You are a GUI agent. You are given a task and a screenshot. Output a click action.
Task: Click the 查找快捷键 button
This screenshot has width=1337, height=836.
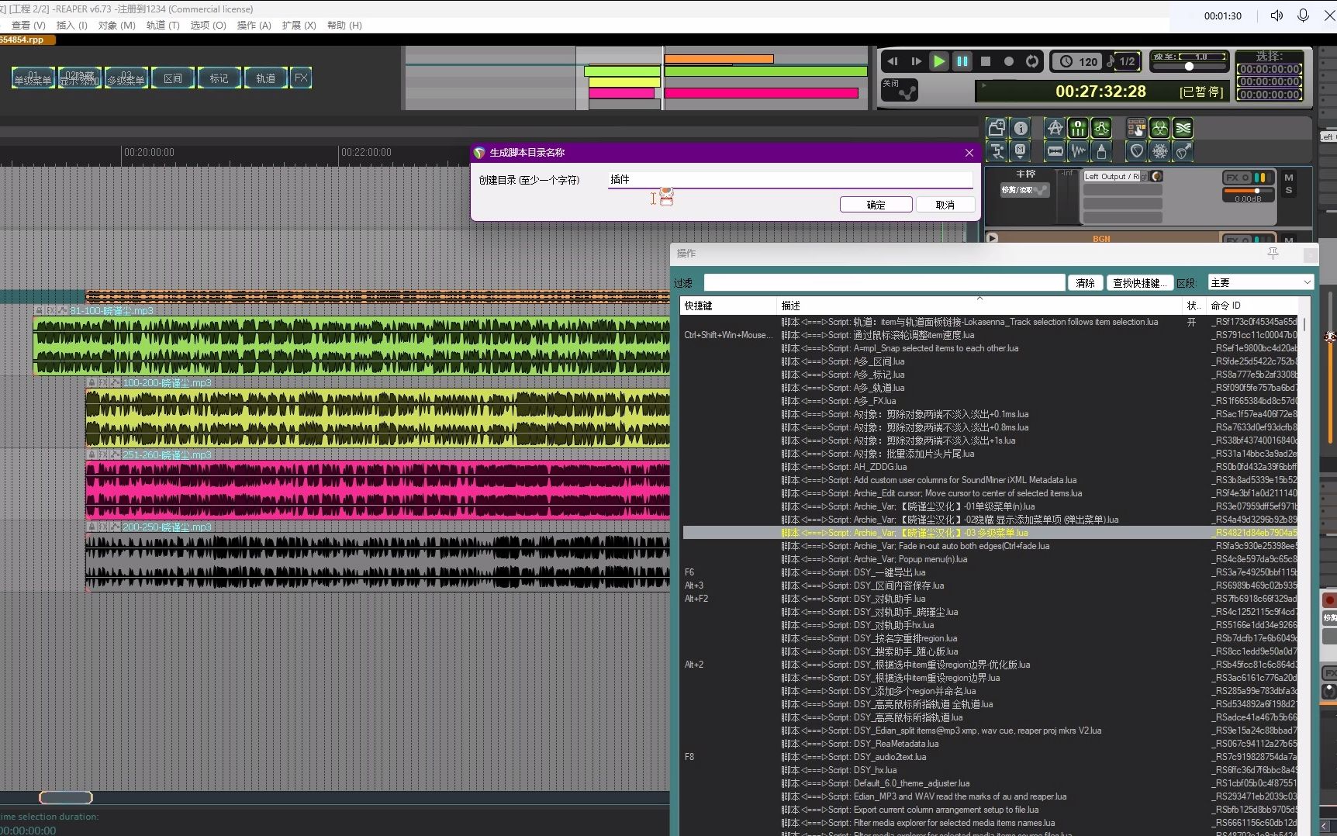(x=1139, y=283)
